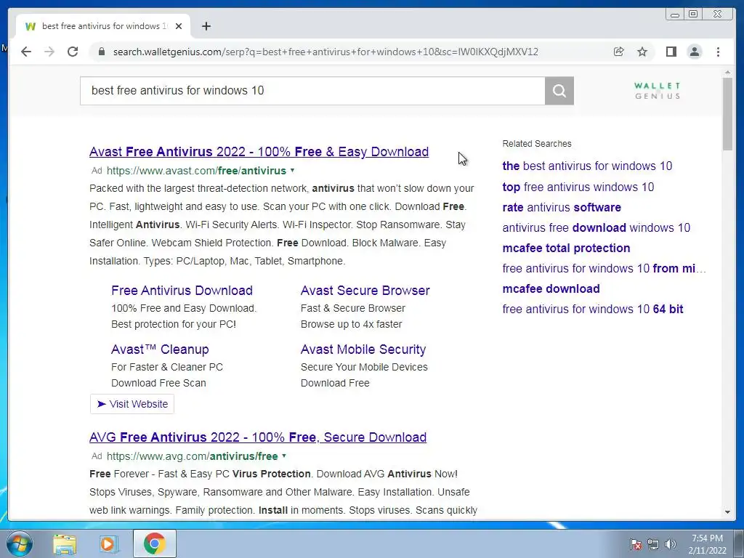Search the best antivirus for windows 10
The width and height of the screenshot is (744, 558).
click(587, 166)
